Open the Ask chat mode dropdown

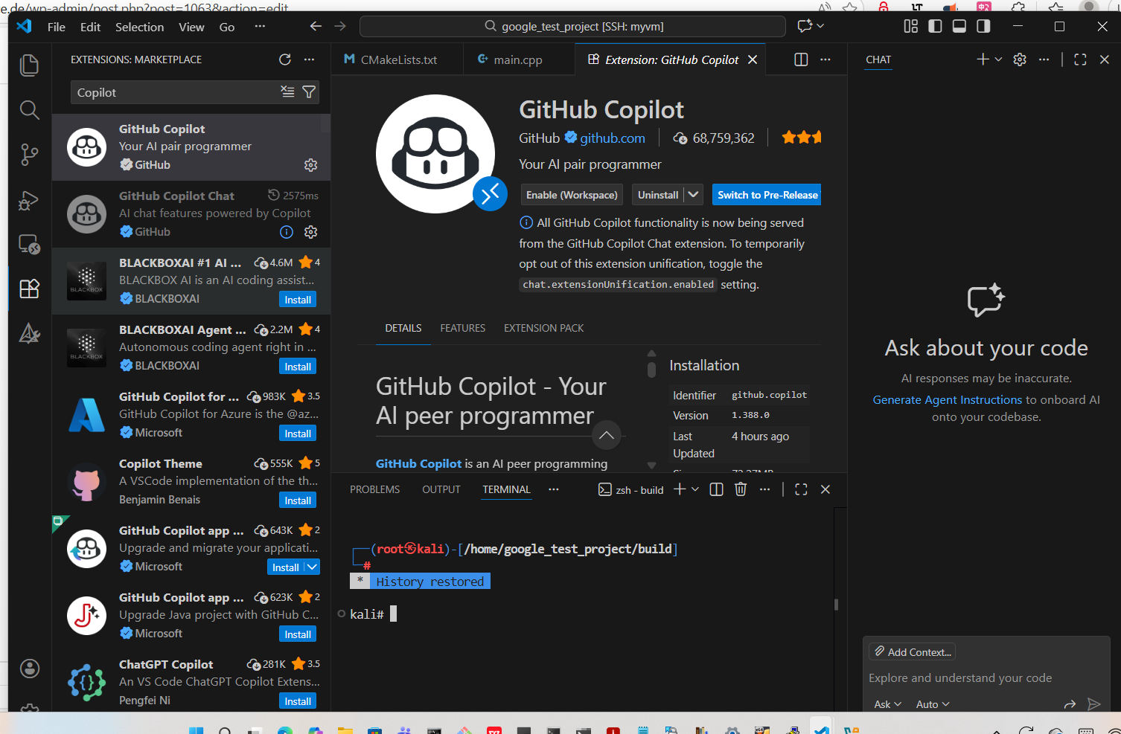tap(887, 704)
